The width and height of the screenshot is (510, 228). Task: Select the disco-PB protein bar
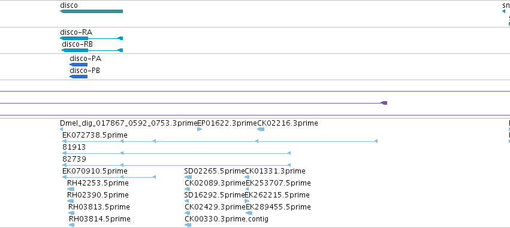coord(79,77)
